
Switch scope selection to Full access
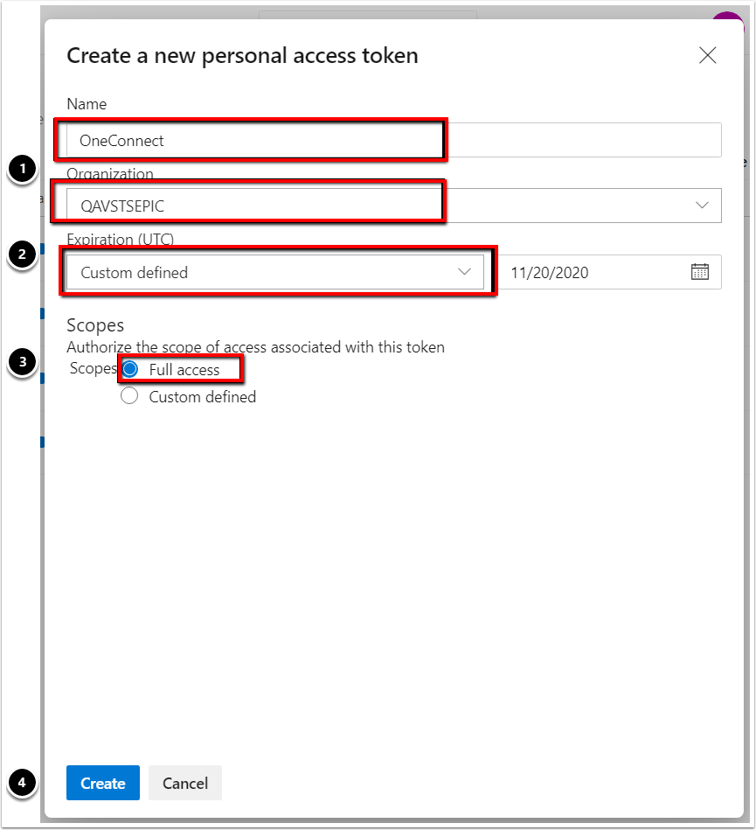coord(129,368)
